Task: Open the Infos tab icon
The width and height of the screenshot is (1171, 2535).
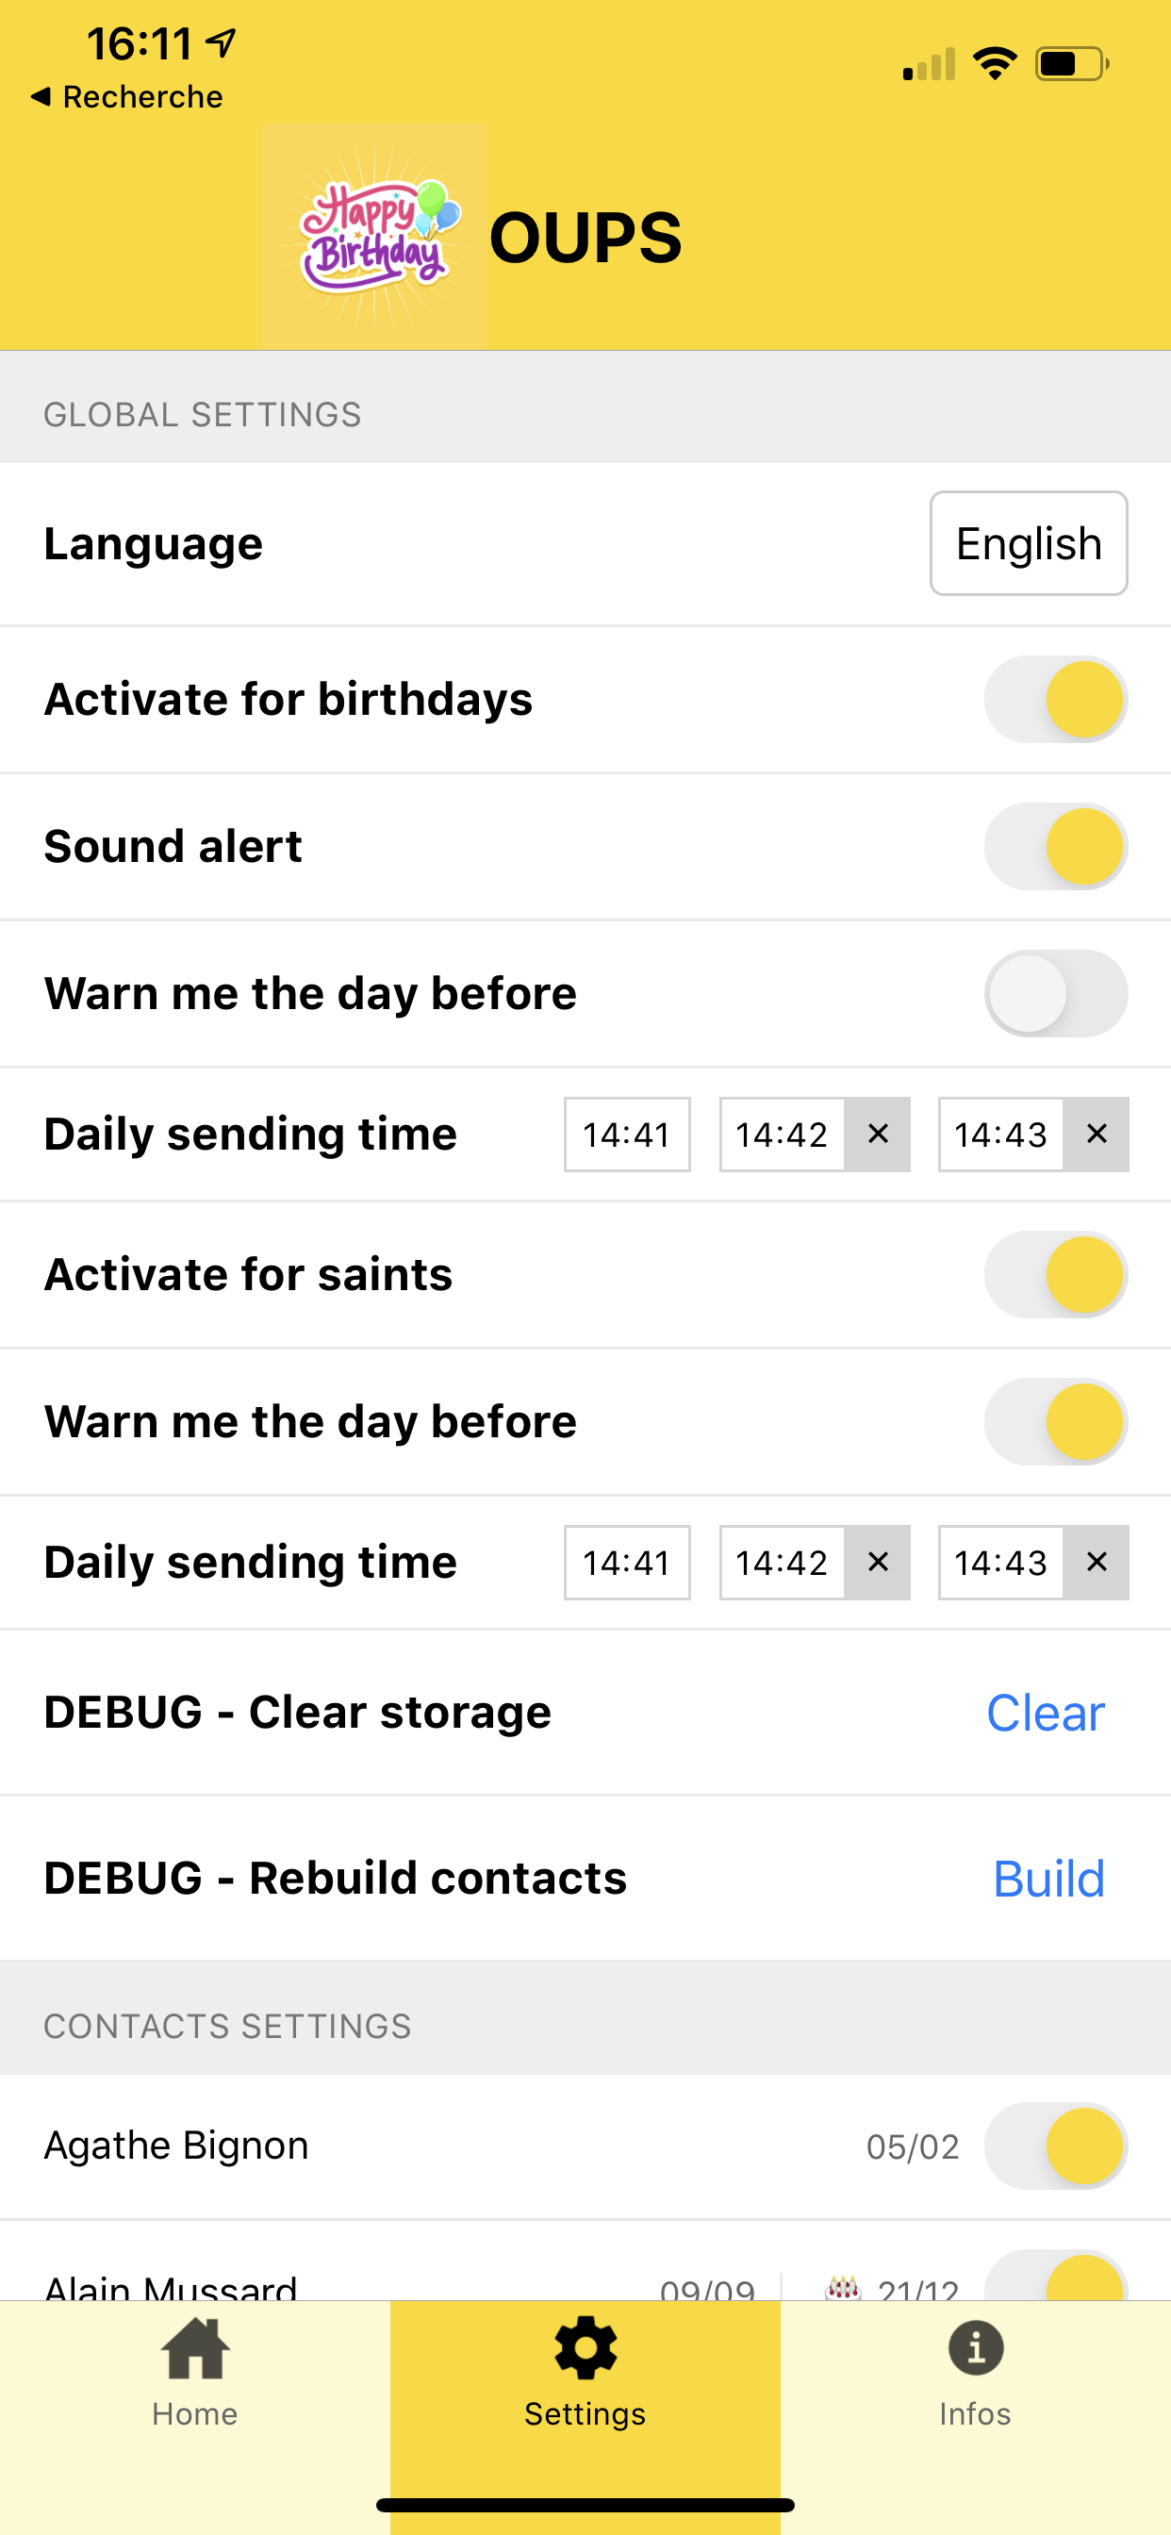Action: tap(975, 2349)
